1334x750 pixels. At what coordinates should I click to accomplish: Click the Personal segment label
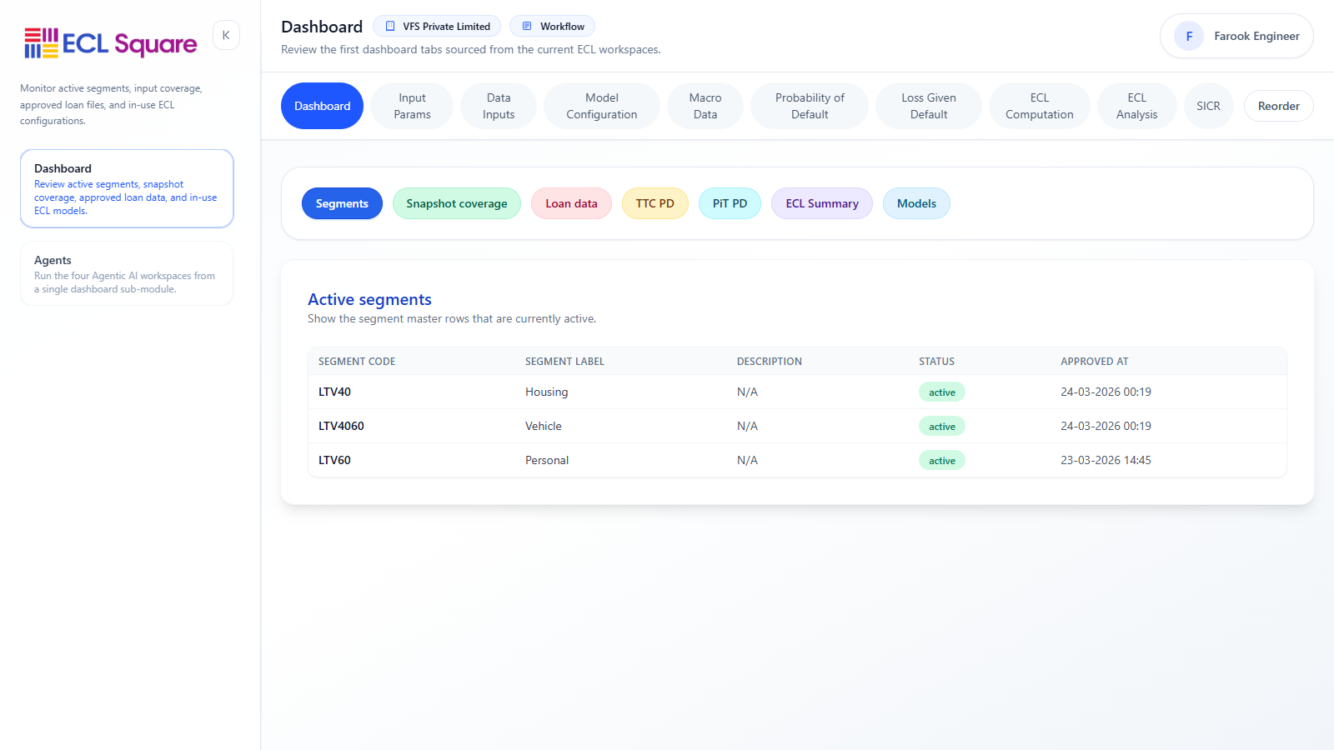click(x=547, y=460)
